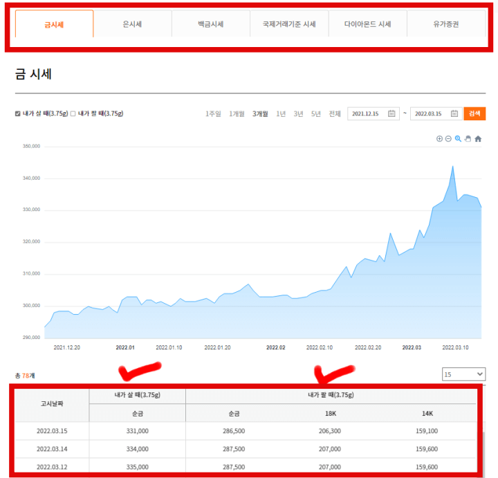Open the start date calendar icon

(x=391, y=113)
